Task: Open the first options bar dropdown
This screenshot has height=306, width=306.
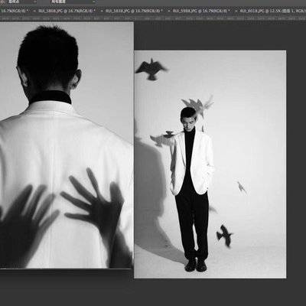Action: tap(21, 2)
